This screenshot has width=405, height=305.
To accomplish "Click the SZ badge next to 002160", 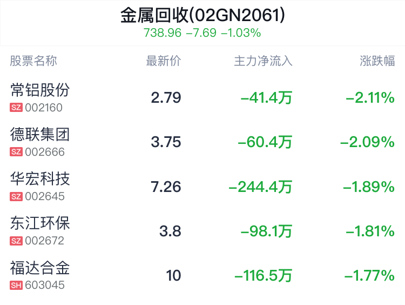I will tap(16, 108).
